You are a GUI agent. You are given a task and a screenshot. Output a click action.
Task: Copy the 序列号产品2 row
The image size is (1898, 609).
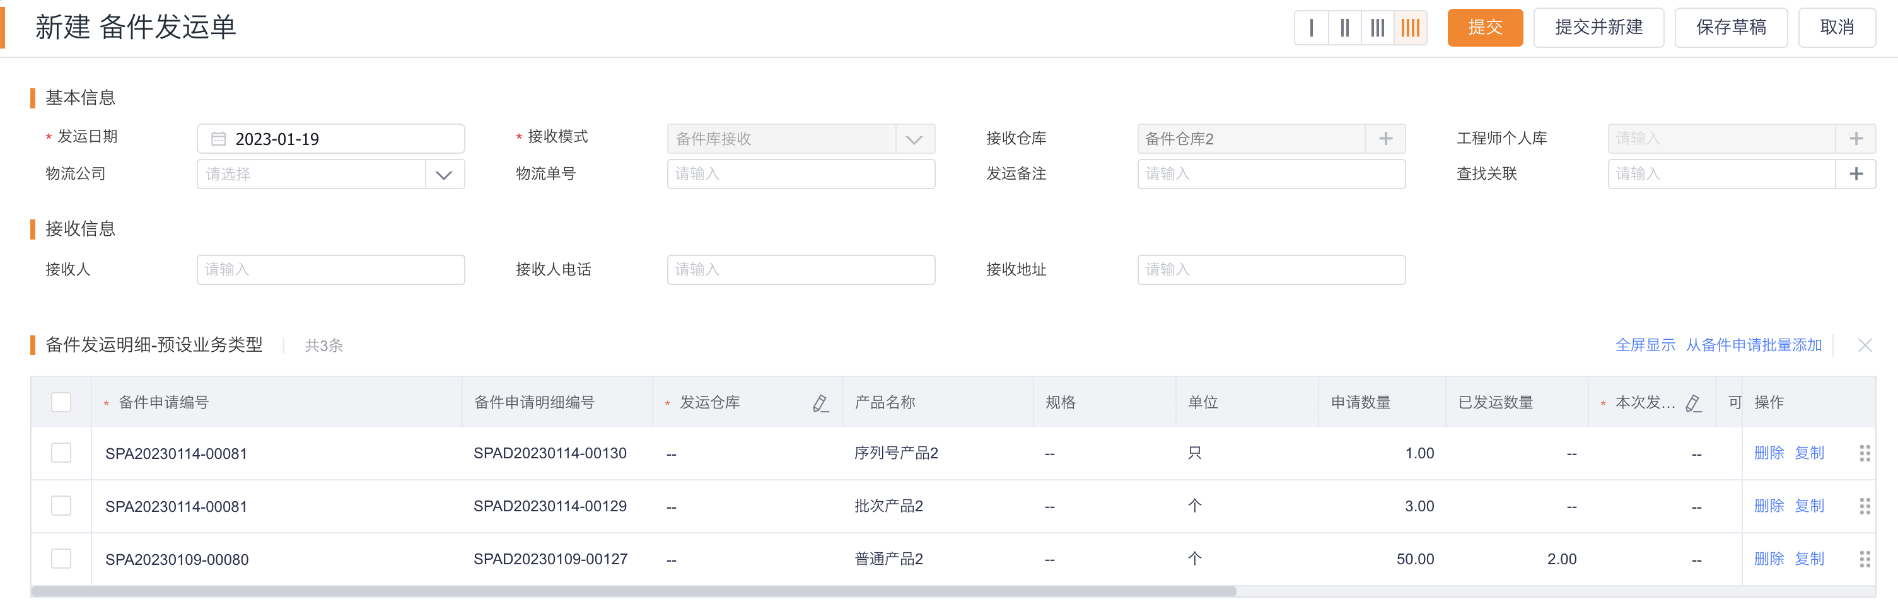[1809, 453]
